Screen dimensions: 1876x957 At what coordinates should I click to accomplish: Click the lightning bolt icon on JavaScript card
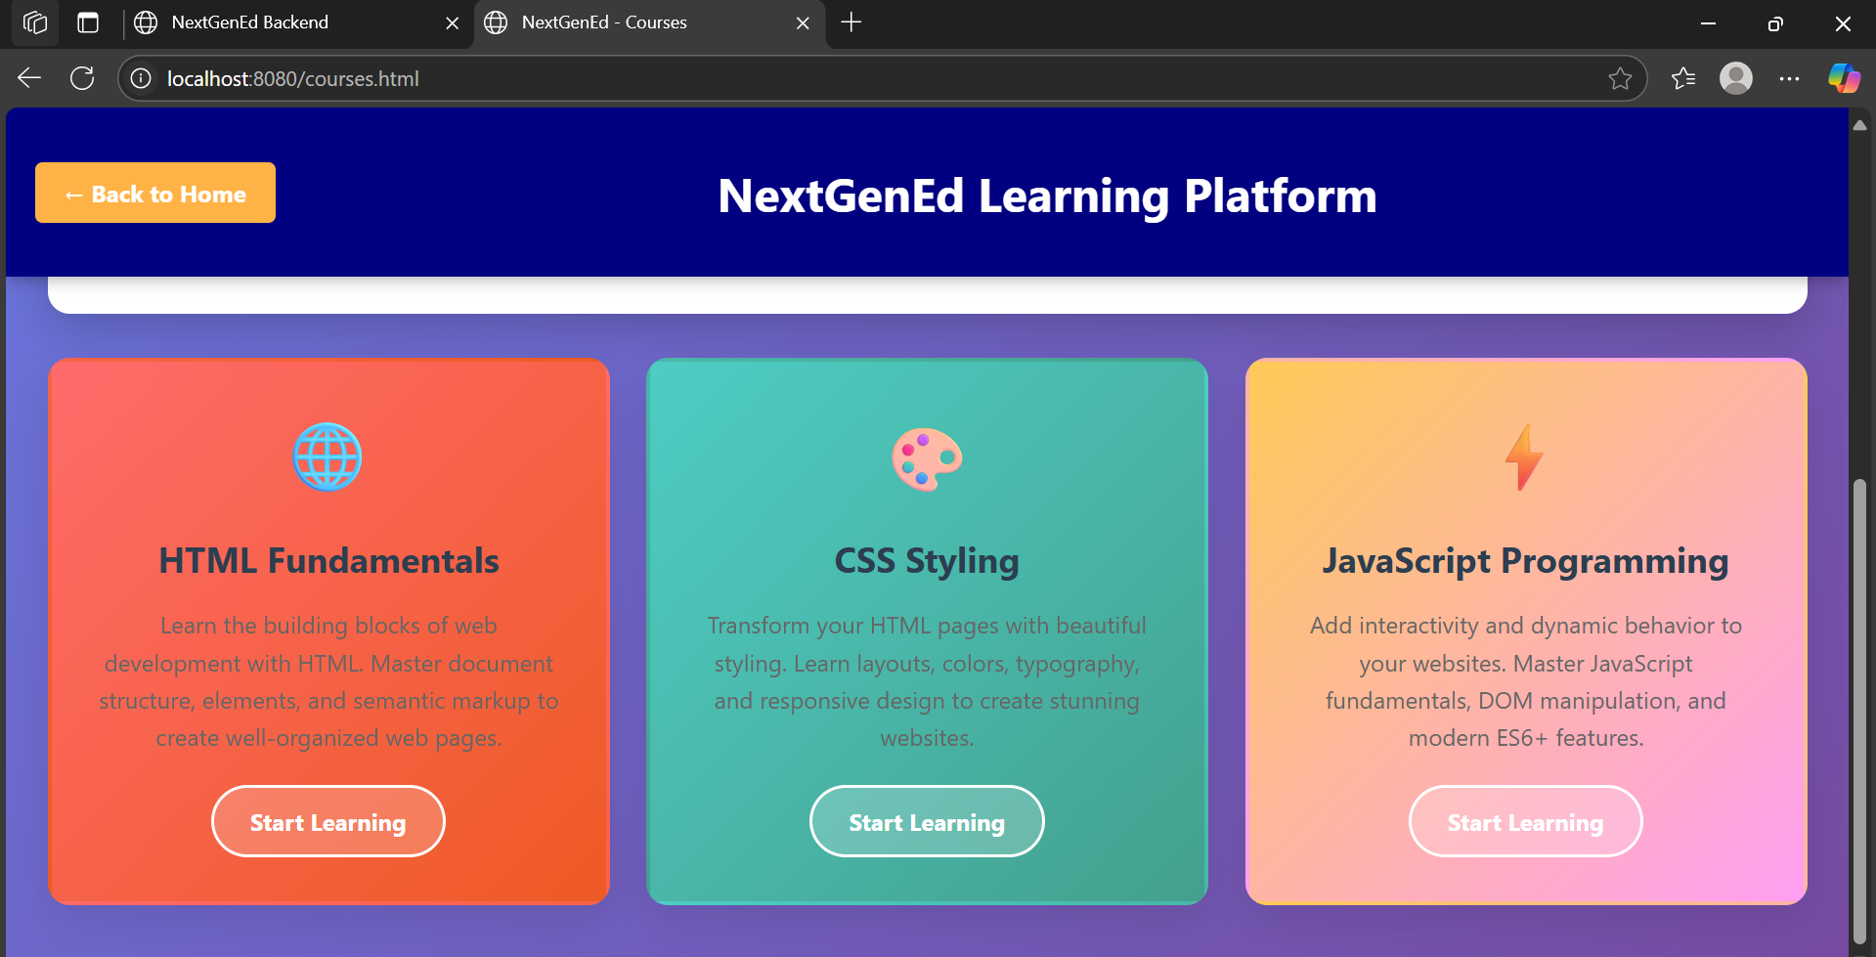tap(1524, 457)
